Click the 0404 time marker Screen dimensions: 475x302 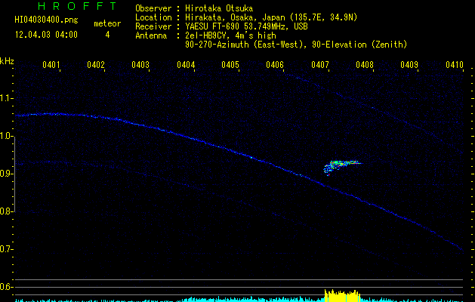(186, 65)
